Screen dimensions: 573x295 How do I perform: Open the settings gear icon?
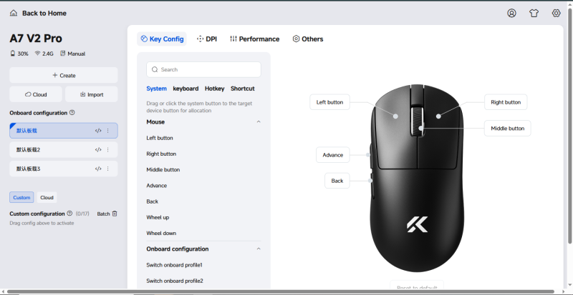(x=557, y=13)
